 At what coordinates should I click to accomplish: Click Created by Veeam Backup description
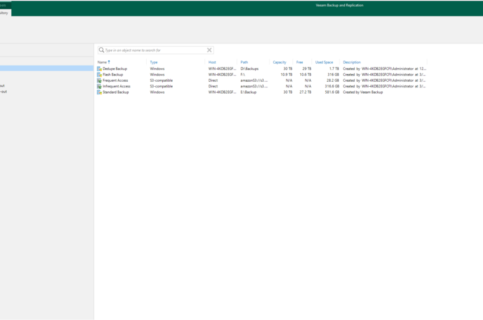[x=363, y=92]
